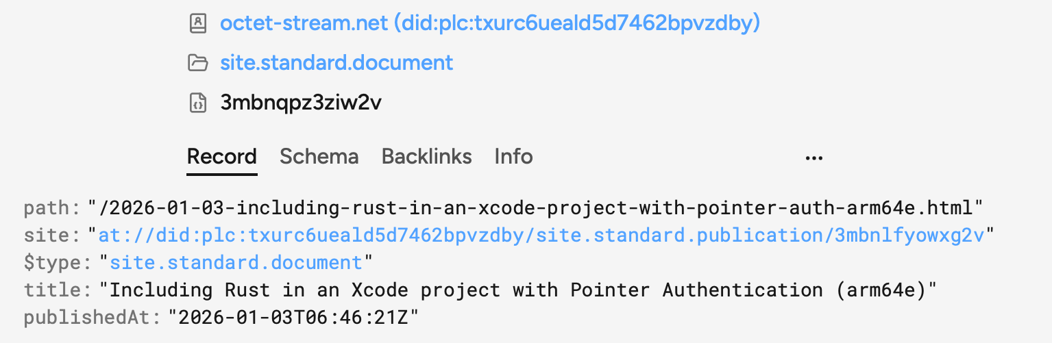The height and width of the screenshot is (343, 1052).
Task: Open the three-dot more options menu
Action: coord(814,157)
